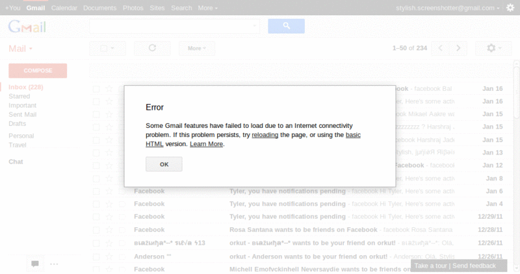
Task: Star the Jan 6 Facebook message
Action: click(109, 191)
